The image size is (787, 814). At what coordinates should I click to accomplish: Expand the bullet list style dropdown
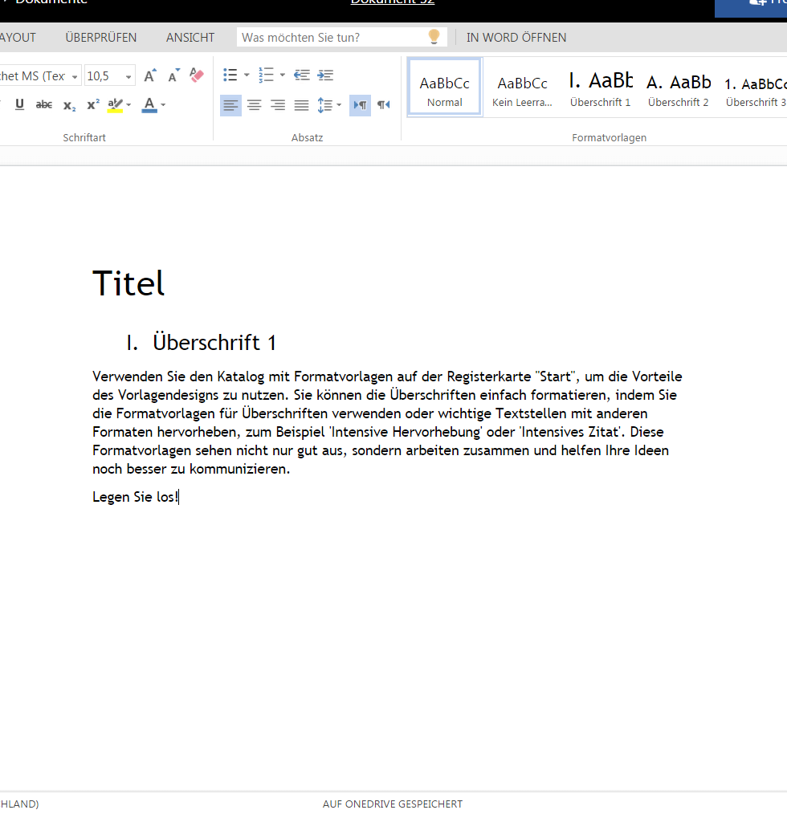click(x=247, y=75)
